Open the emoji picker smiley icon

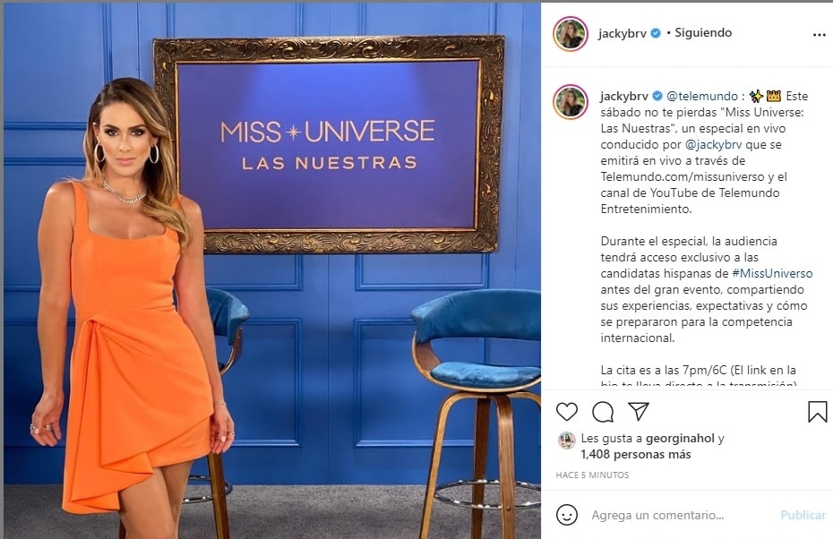[x=566, y=515]
